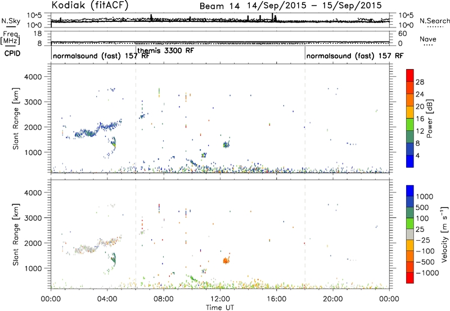Click the 'N.Search' label on right
The height and width of the screenshot is (311, 450).
[435, 21]
